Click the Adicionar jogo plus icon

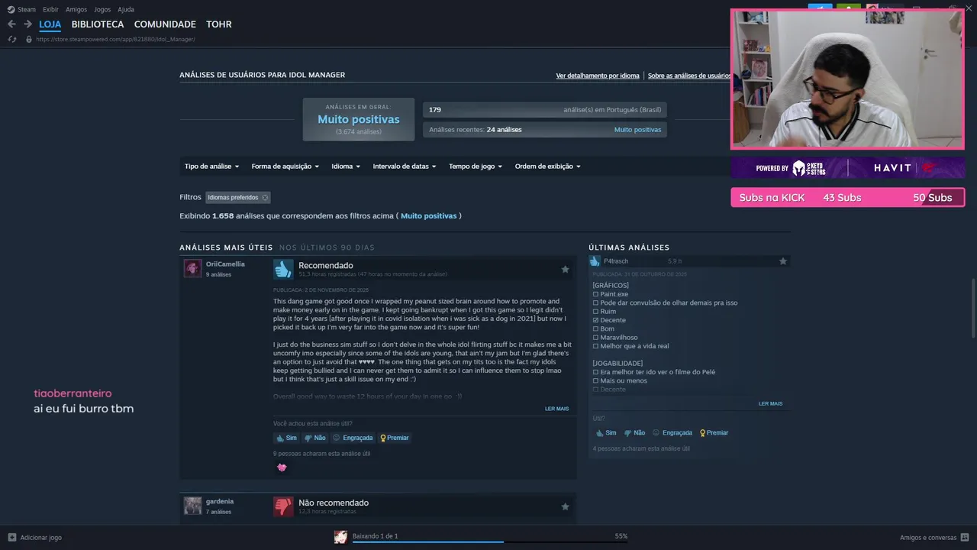11,537
